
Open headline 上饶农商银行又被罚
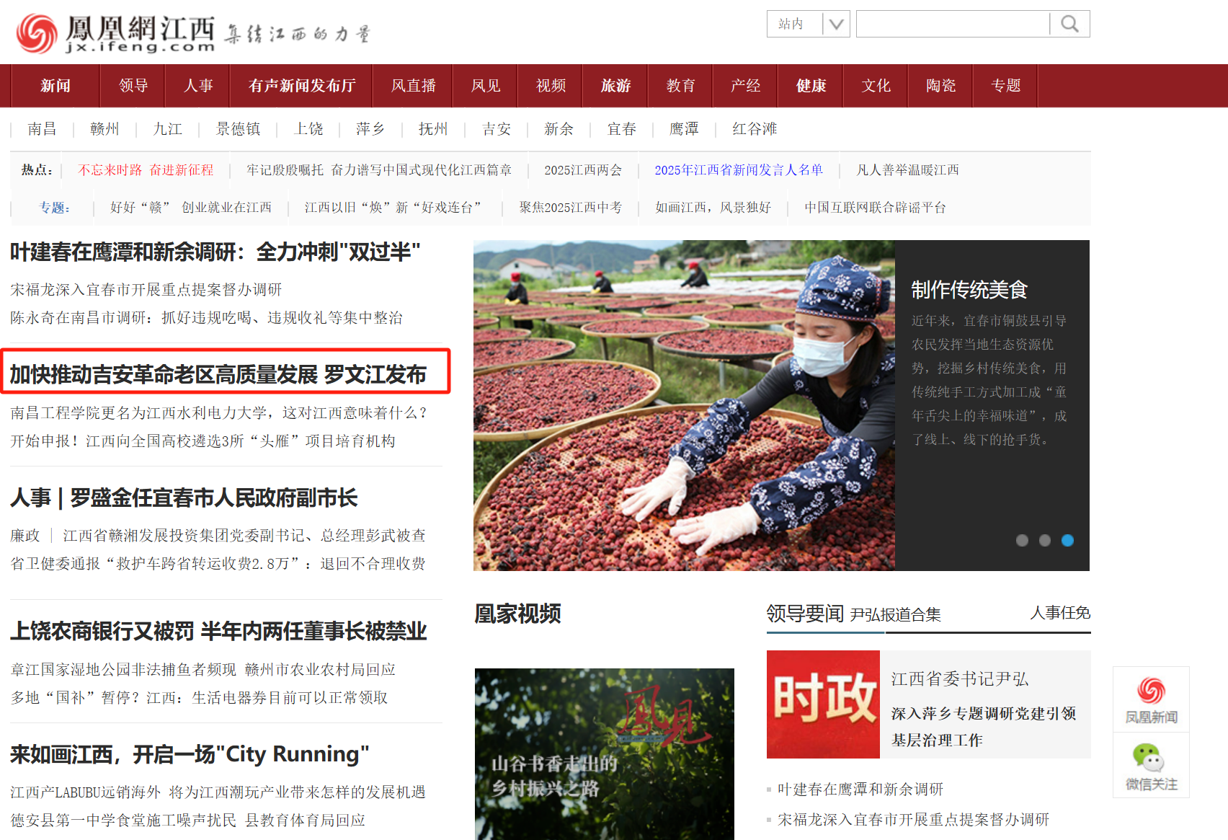(218, 631)
